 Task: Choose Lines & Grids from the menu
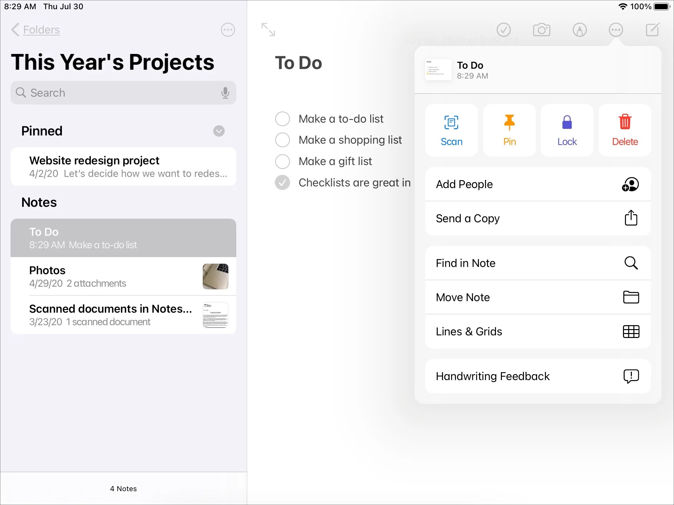click(538, 331)
